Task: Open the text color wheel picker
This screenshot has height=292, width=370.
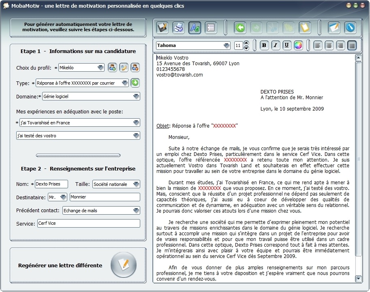Action: 298,45
